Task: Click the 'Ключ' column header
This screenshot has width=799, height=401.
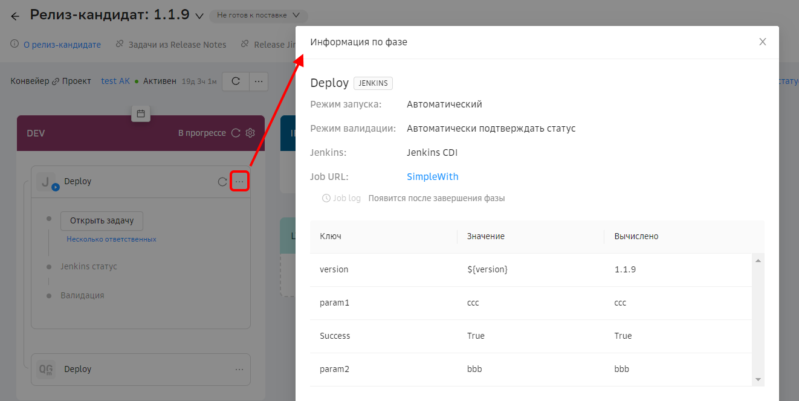Action: (331, 237)
